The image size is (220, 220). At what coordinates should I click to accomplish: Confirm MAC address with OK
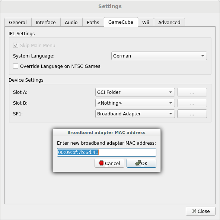[141, 163]
